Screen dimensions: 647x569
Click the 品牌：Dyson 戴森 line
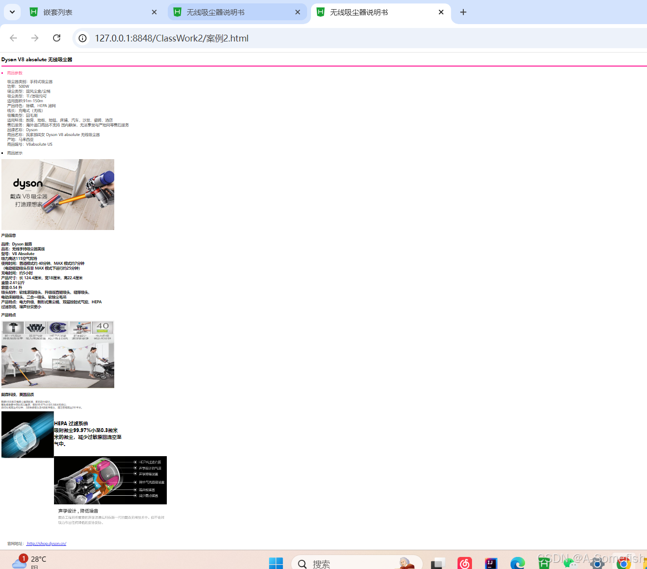[17, 244]
